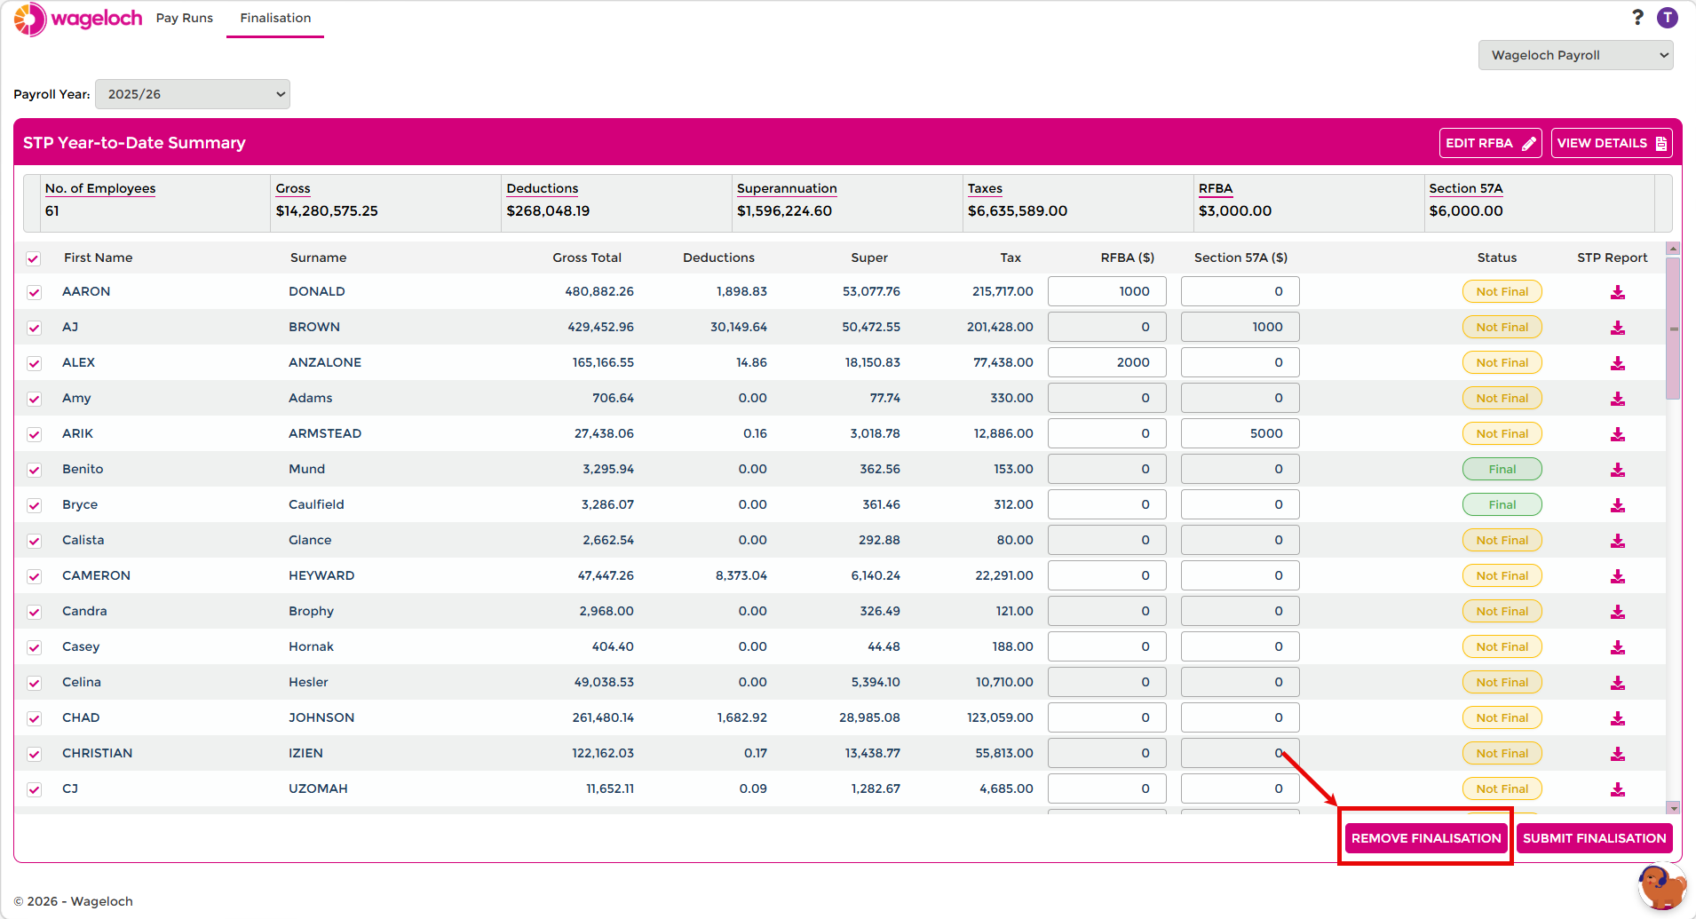1696x919 pixels.
Task: Download STP report for Candra Brophy
Action: [1618, 612]
